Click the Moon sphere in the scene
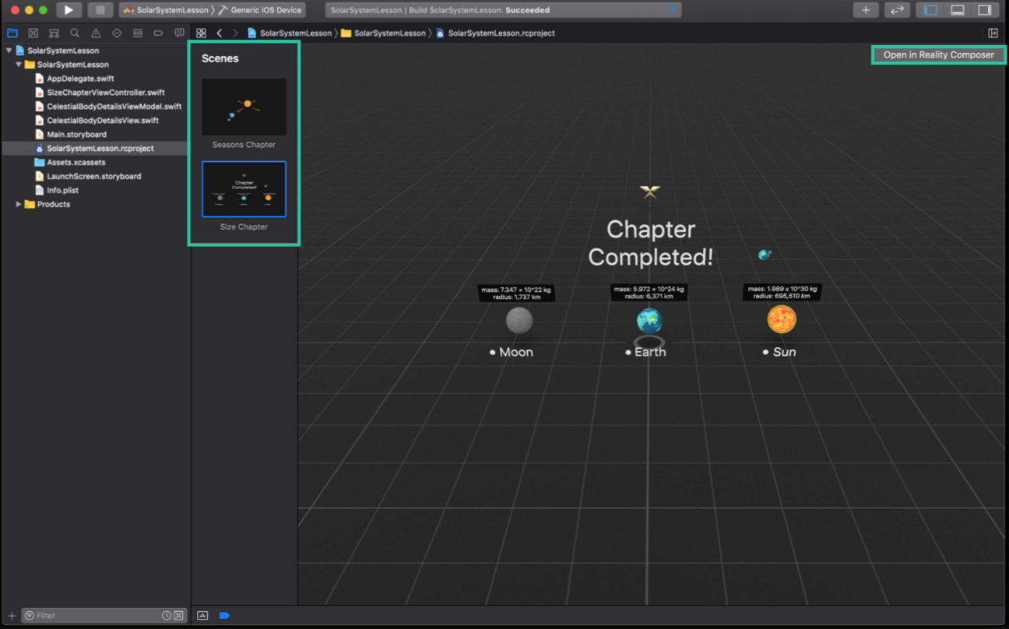The image size is (1009, 629). coord(519,320)
